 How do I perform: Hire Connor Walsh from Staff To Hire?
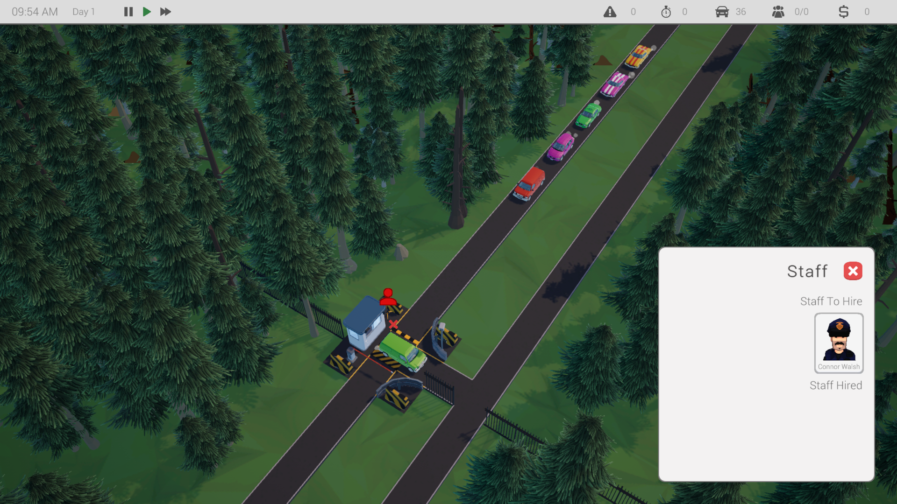[839, 343]
